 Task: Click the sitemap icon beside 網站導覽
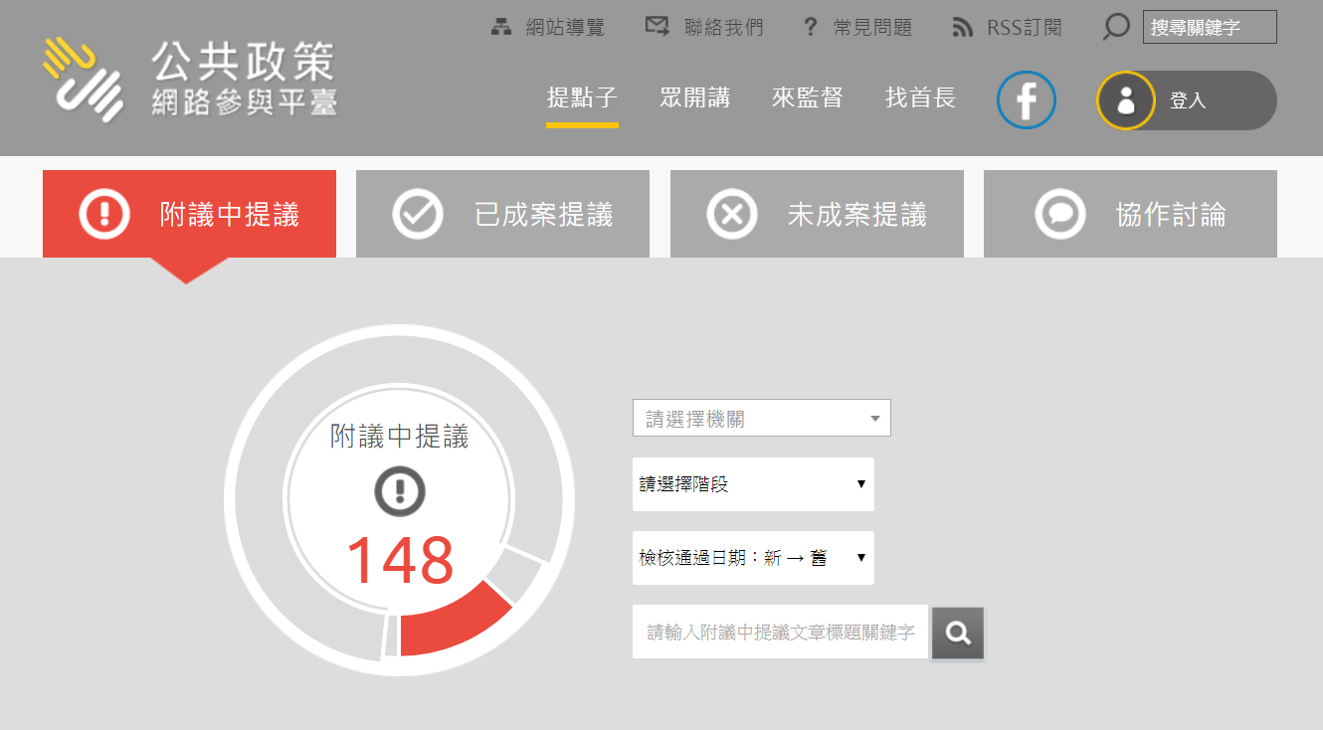502,27
